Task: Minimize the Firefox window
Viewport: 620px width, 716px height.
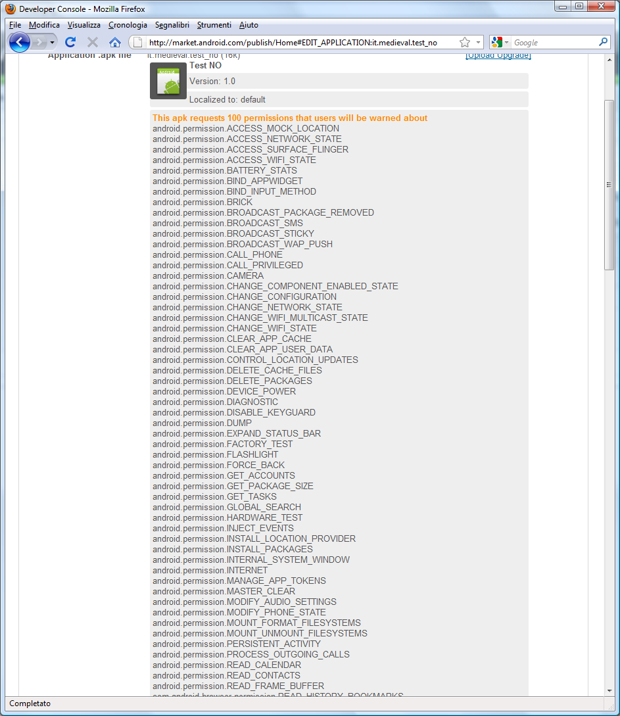Action: (563, 7)
